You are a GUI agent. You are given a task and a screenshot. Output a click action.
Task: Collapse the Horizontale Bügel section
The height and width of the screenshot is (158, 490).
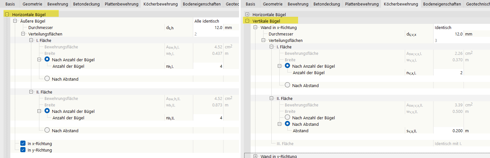[7, 15]
